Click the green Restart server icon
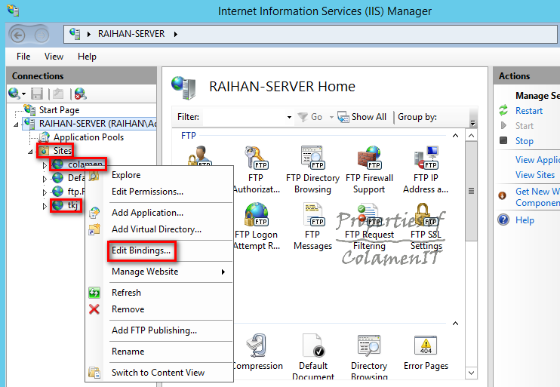Viewport: 560px width, 387px height. click(x=503, y=110)
